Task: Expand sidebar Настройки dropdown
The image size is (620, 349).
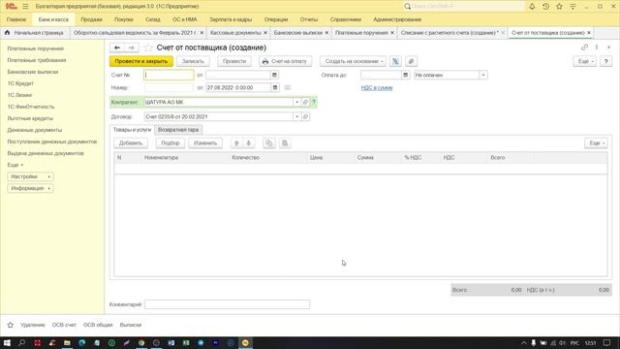Action: [x=30, y=176]
